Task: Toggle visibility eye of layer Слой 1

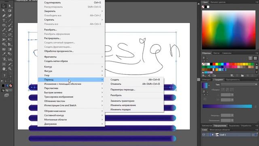Action: [204, 135]
